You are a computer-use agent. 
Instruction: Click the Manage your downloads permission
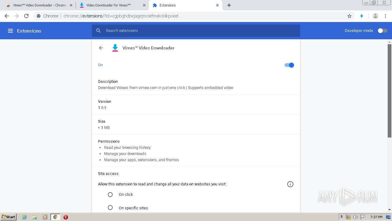[x=125, y=154]
